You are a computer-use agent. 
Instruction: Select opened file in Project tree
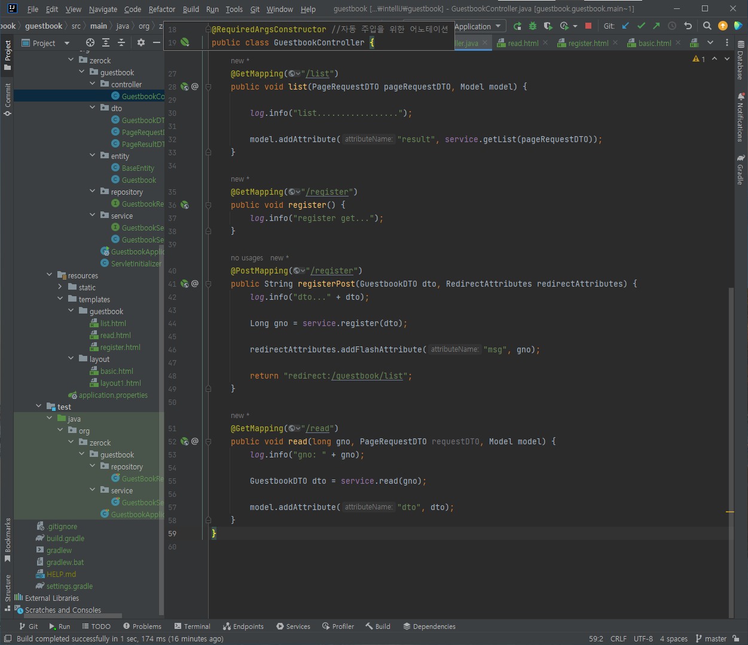pyautogui.click(x=90, y=42)
